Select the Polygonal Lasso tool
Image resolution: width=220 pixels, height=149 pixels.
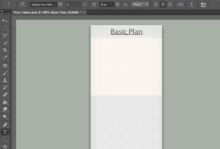point(5,35)
